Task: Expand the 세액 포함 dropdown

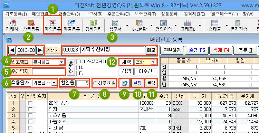Action: 153,62
